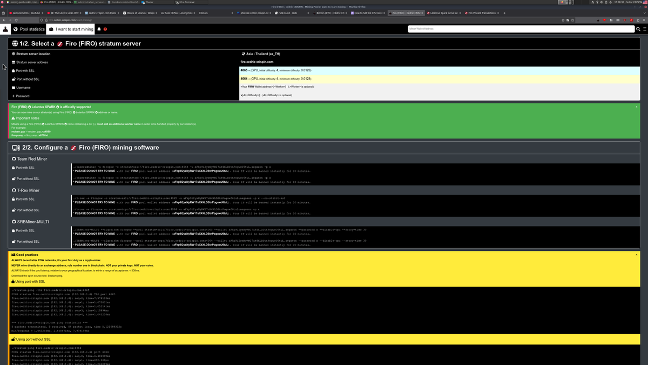Dismiss the green Lelantus SPARK notice
The image size is (648, 365).
(637, 107)
